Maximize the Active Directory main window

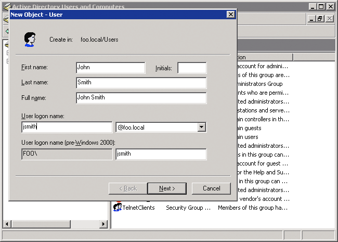pos(321,7)
